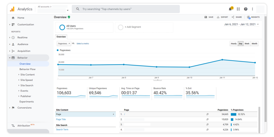The image size is (274, 137).
Task: Open the Pageviews metric dropdown
Action: (64, 43)
